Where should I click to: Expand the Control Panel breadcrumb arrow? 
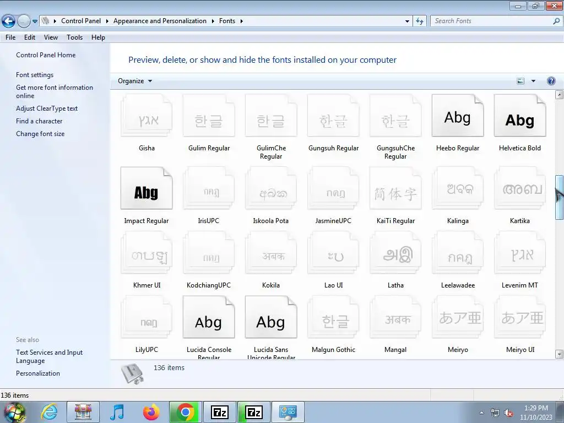(x=107, y=21)
